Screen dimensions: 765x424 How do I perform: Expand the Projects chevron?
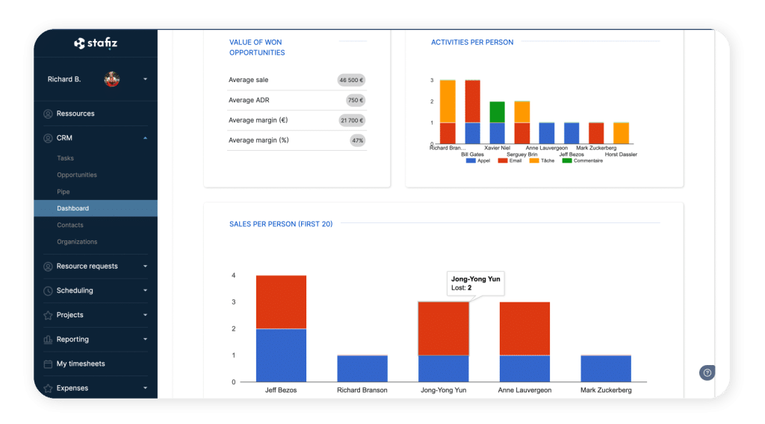click(146, 315)
